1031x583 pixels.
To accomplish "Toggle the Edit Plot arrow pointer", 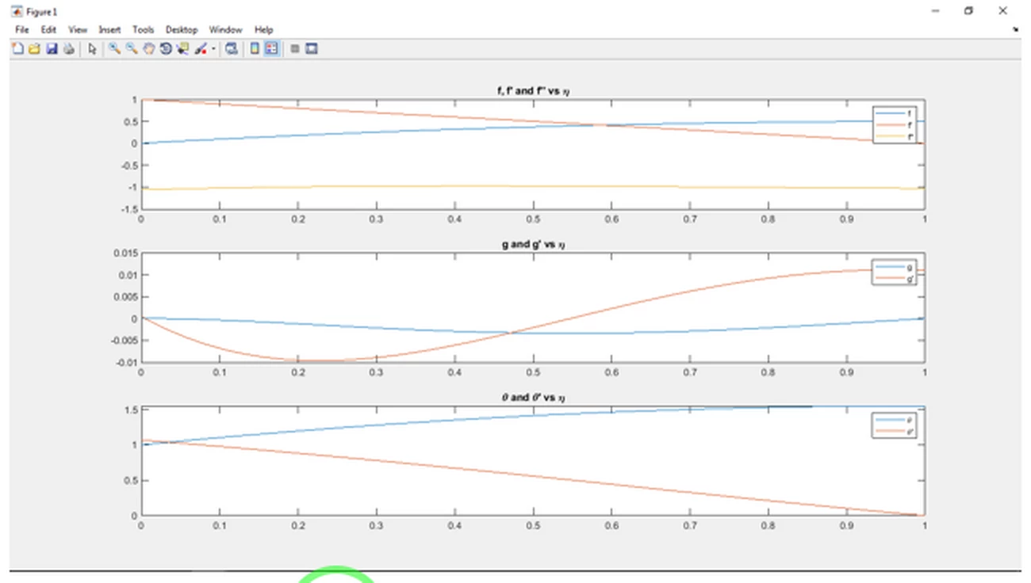I will pyautogui.click(x=92, y=49).
